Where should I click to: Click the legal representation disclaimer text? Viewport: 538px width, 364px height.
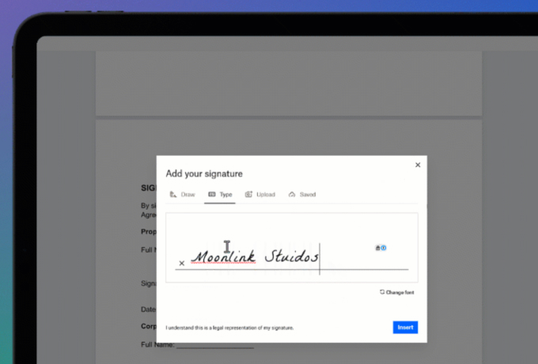coord(229,328)
